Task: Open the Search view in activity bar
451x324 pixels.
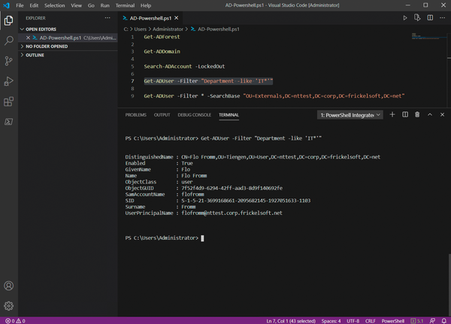Action: (8, 41)
